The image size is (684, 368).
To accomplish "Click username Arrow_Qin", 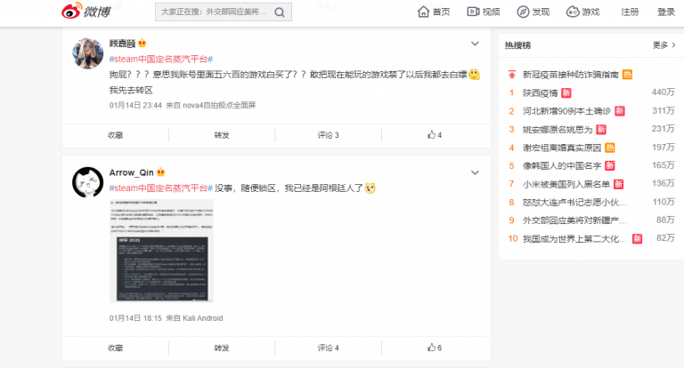I will click(131, 172).
